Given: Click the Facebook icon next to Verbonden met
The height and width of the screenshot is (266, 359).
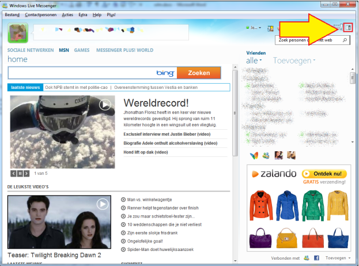Looking at the screenshot, I should point(316,258).
